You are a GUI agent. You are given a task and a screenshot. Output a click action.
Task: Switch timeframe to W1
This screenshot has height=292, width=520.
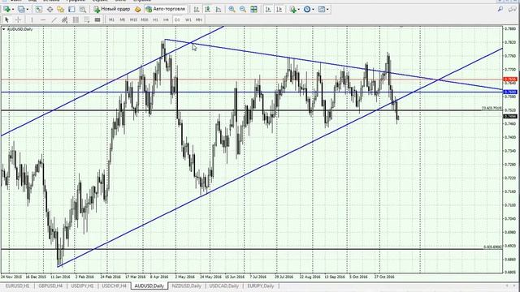(x=188, y=19)
